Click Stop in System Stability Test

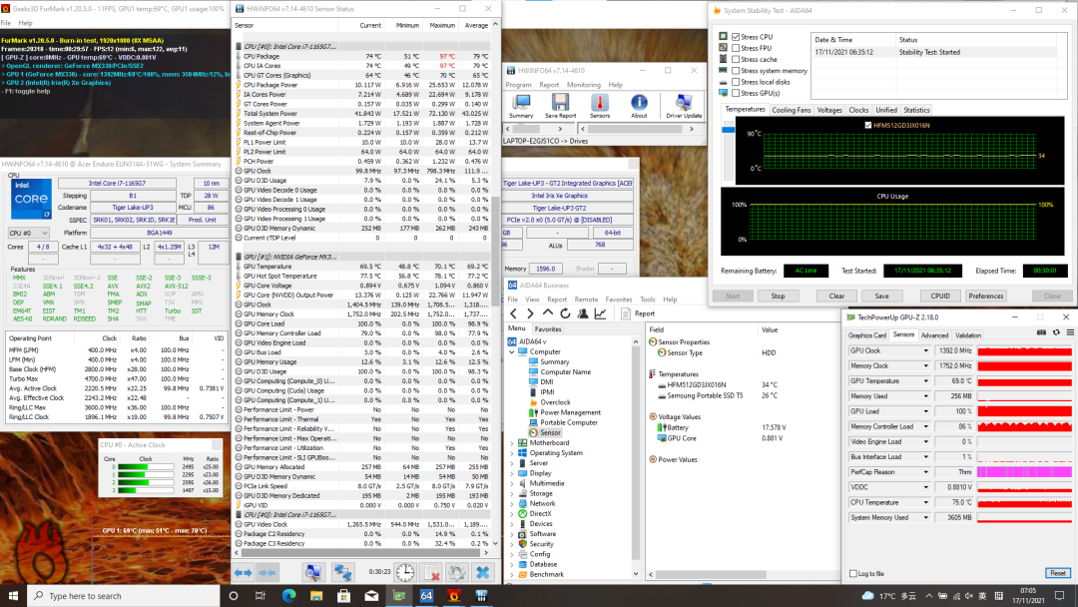click(778, 296)
